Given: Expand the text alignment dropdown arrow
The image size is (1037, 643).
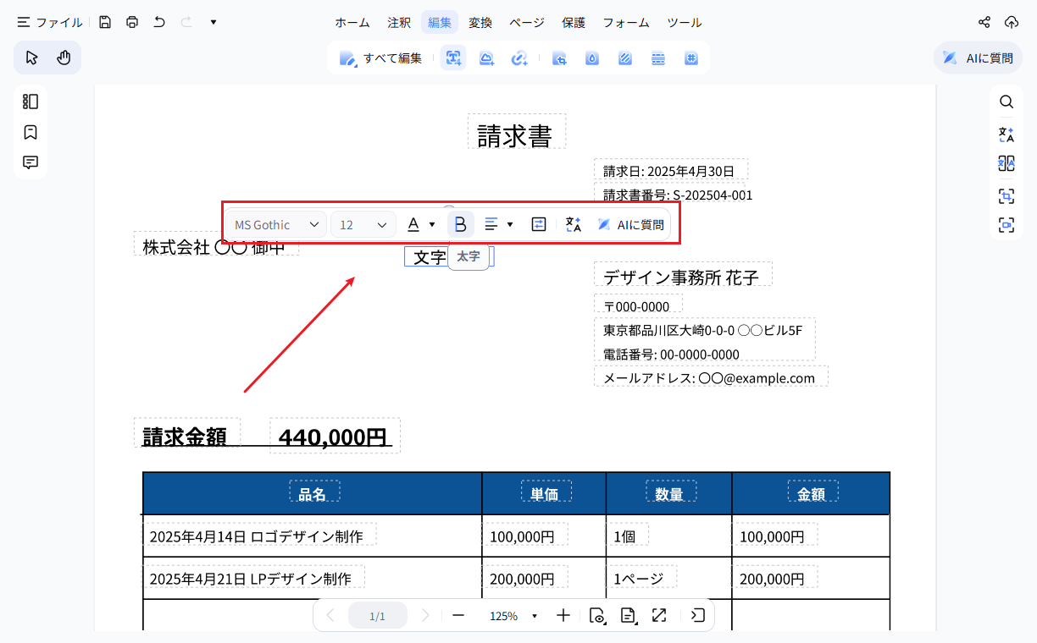Looking at the screenshot, I should point(510,224).
